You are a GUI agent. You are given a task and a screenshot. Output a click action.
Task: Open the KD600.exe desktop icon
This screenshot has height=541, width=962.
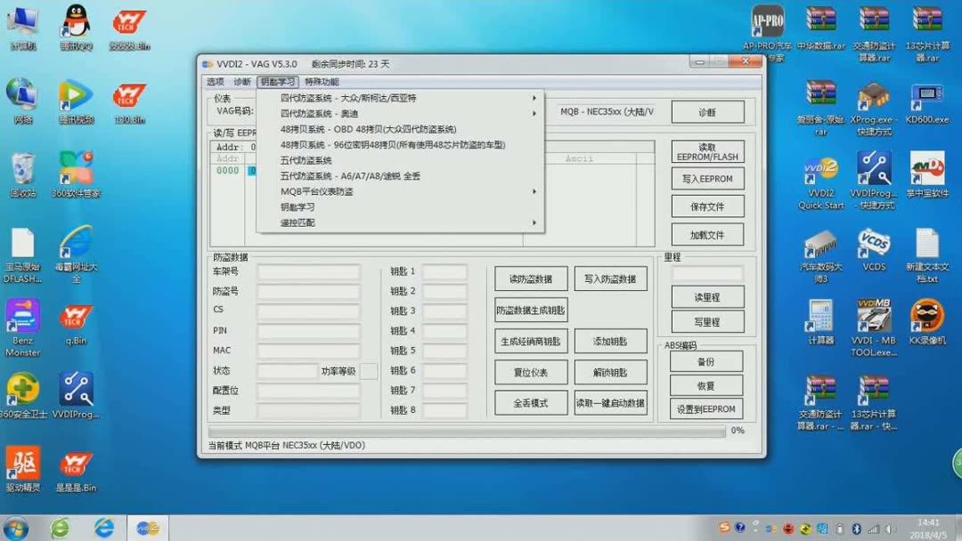click(926, 98)
